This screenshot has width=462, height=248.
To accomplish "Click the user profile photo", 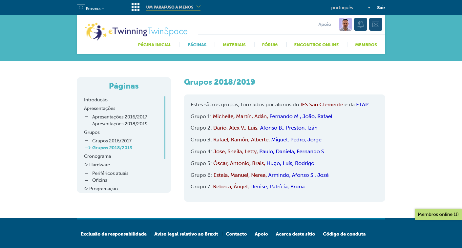I will 346,24.
